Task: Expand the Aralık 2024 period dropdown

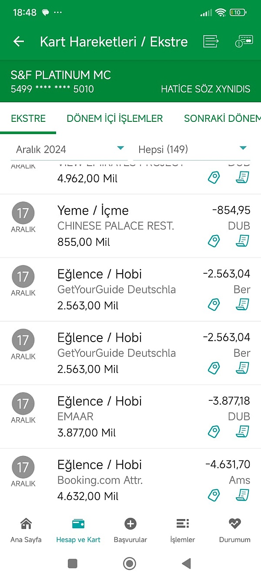Action: coord(70,150)
